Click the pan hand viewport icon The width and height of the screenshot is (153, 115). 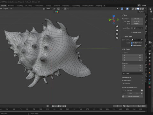(117, 30)
